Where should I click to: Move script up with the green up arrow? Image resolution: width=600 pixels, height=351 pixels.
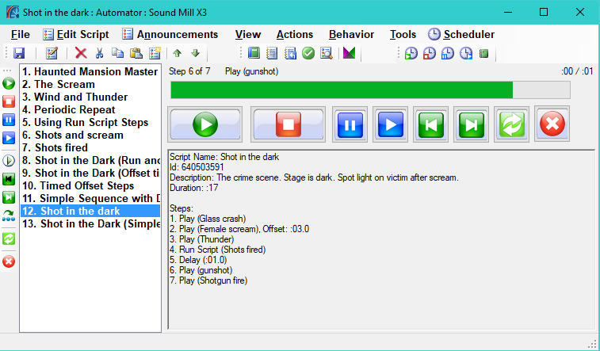click(x=177, y=53)
